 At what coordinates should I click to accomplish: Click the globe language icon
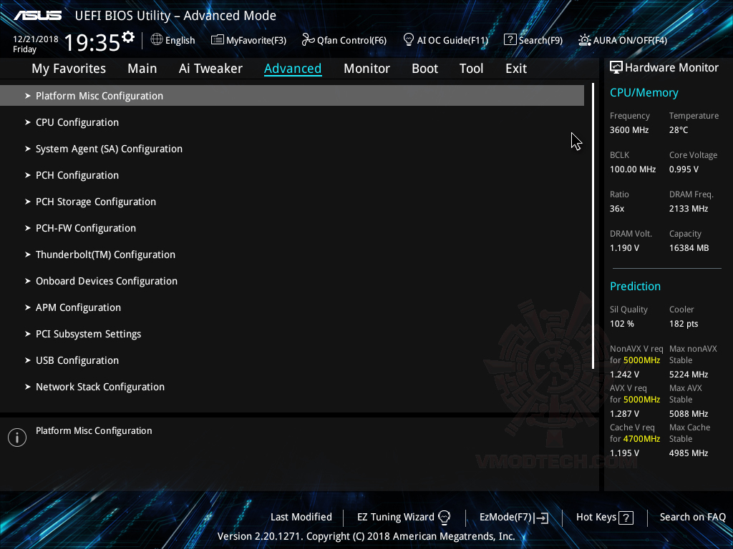tap(157, 40)
